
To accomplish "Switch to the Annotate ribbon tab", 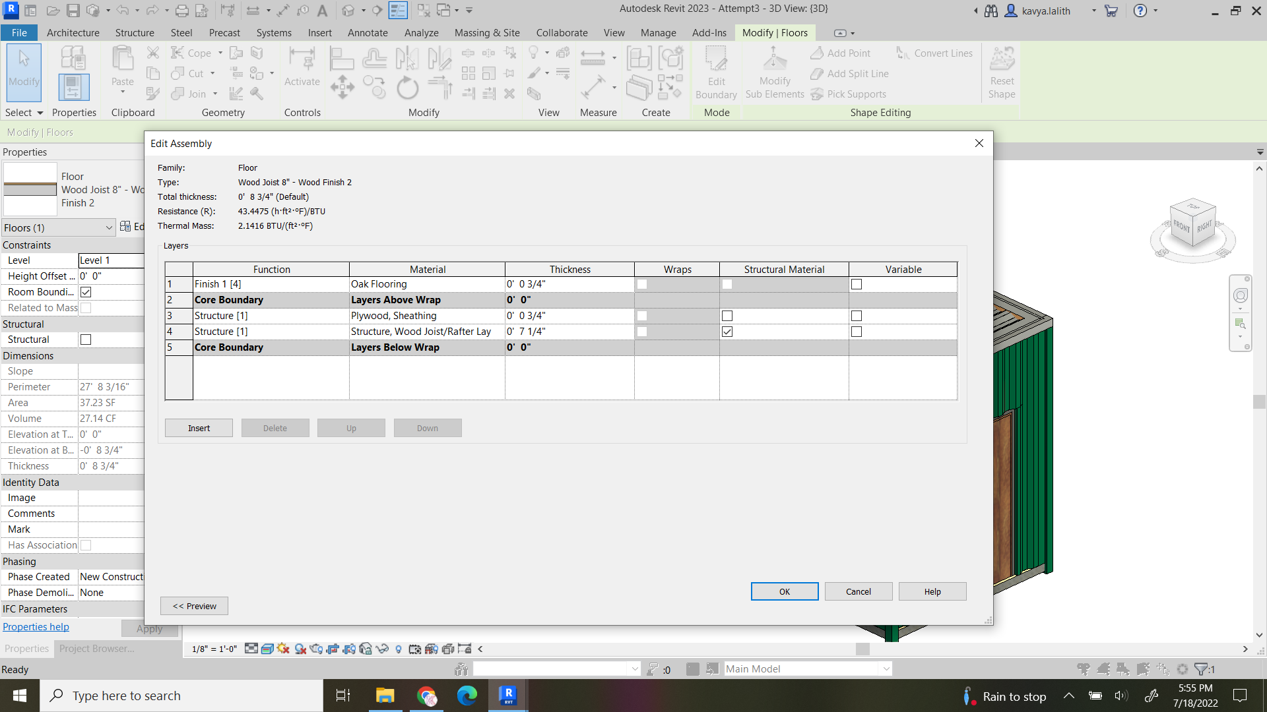I will [x=368, y=32].
